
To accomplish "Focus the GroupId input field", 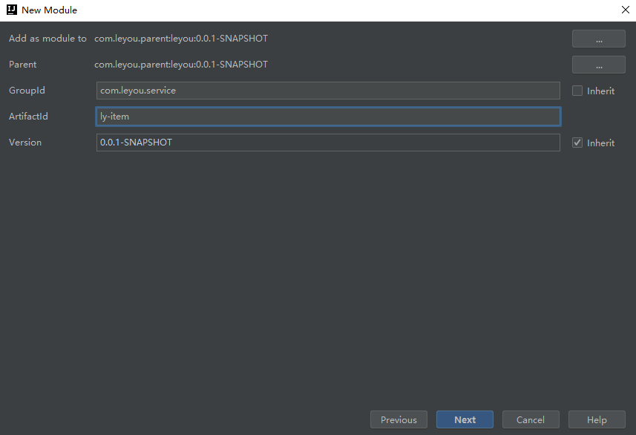I will 328,91.
